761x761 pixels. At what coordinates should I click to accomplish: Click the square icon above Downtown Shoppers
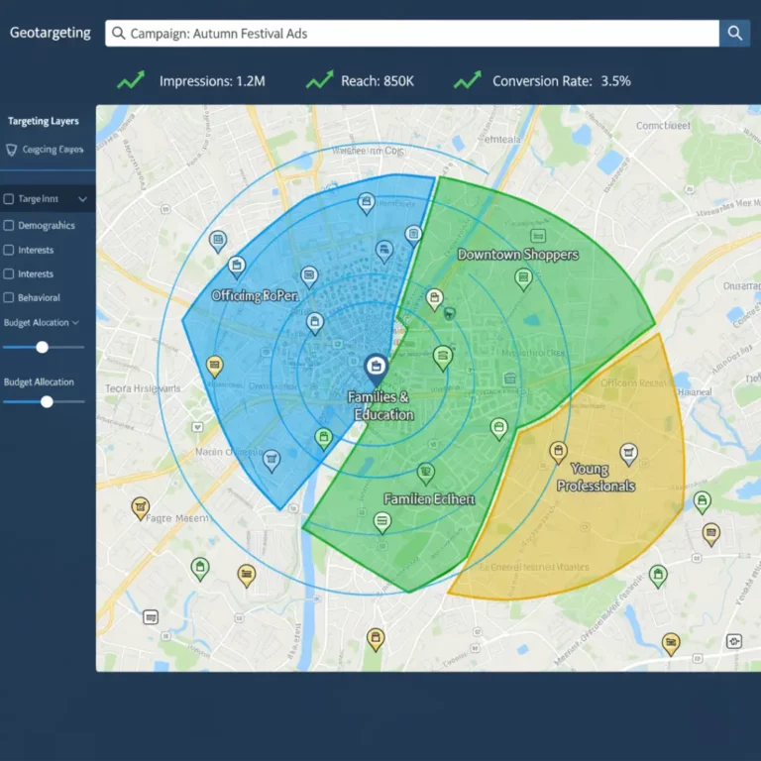point(538,236)
